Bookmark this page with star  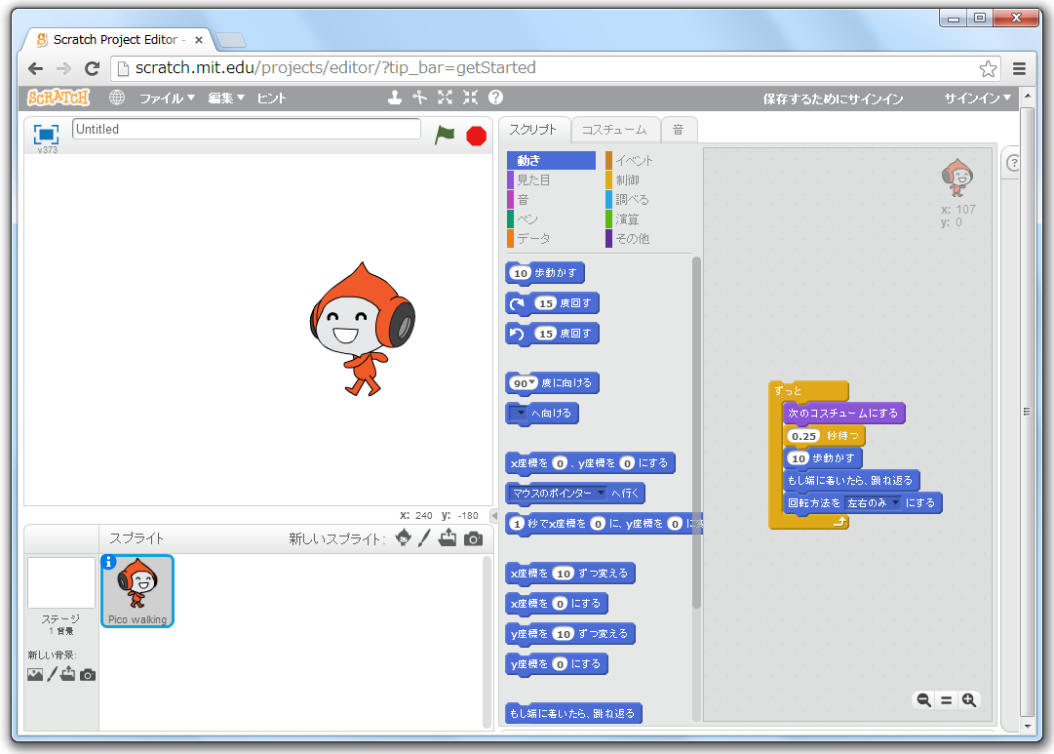(x=988, y=68)
